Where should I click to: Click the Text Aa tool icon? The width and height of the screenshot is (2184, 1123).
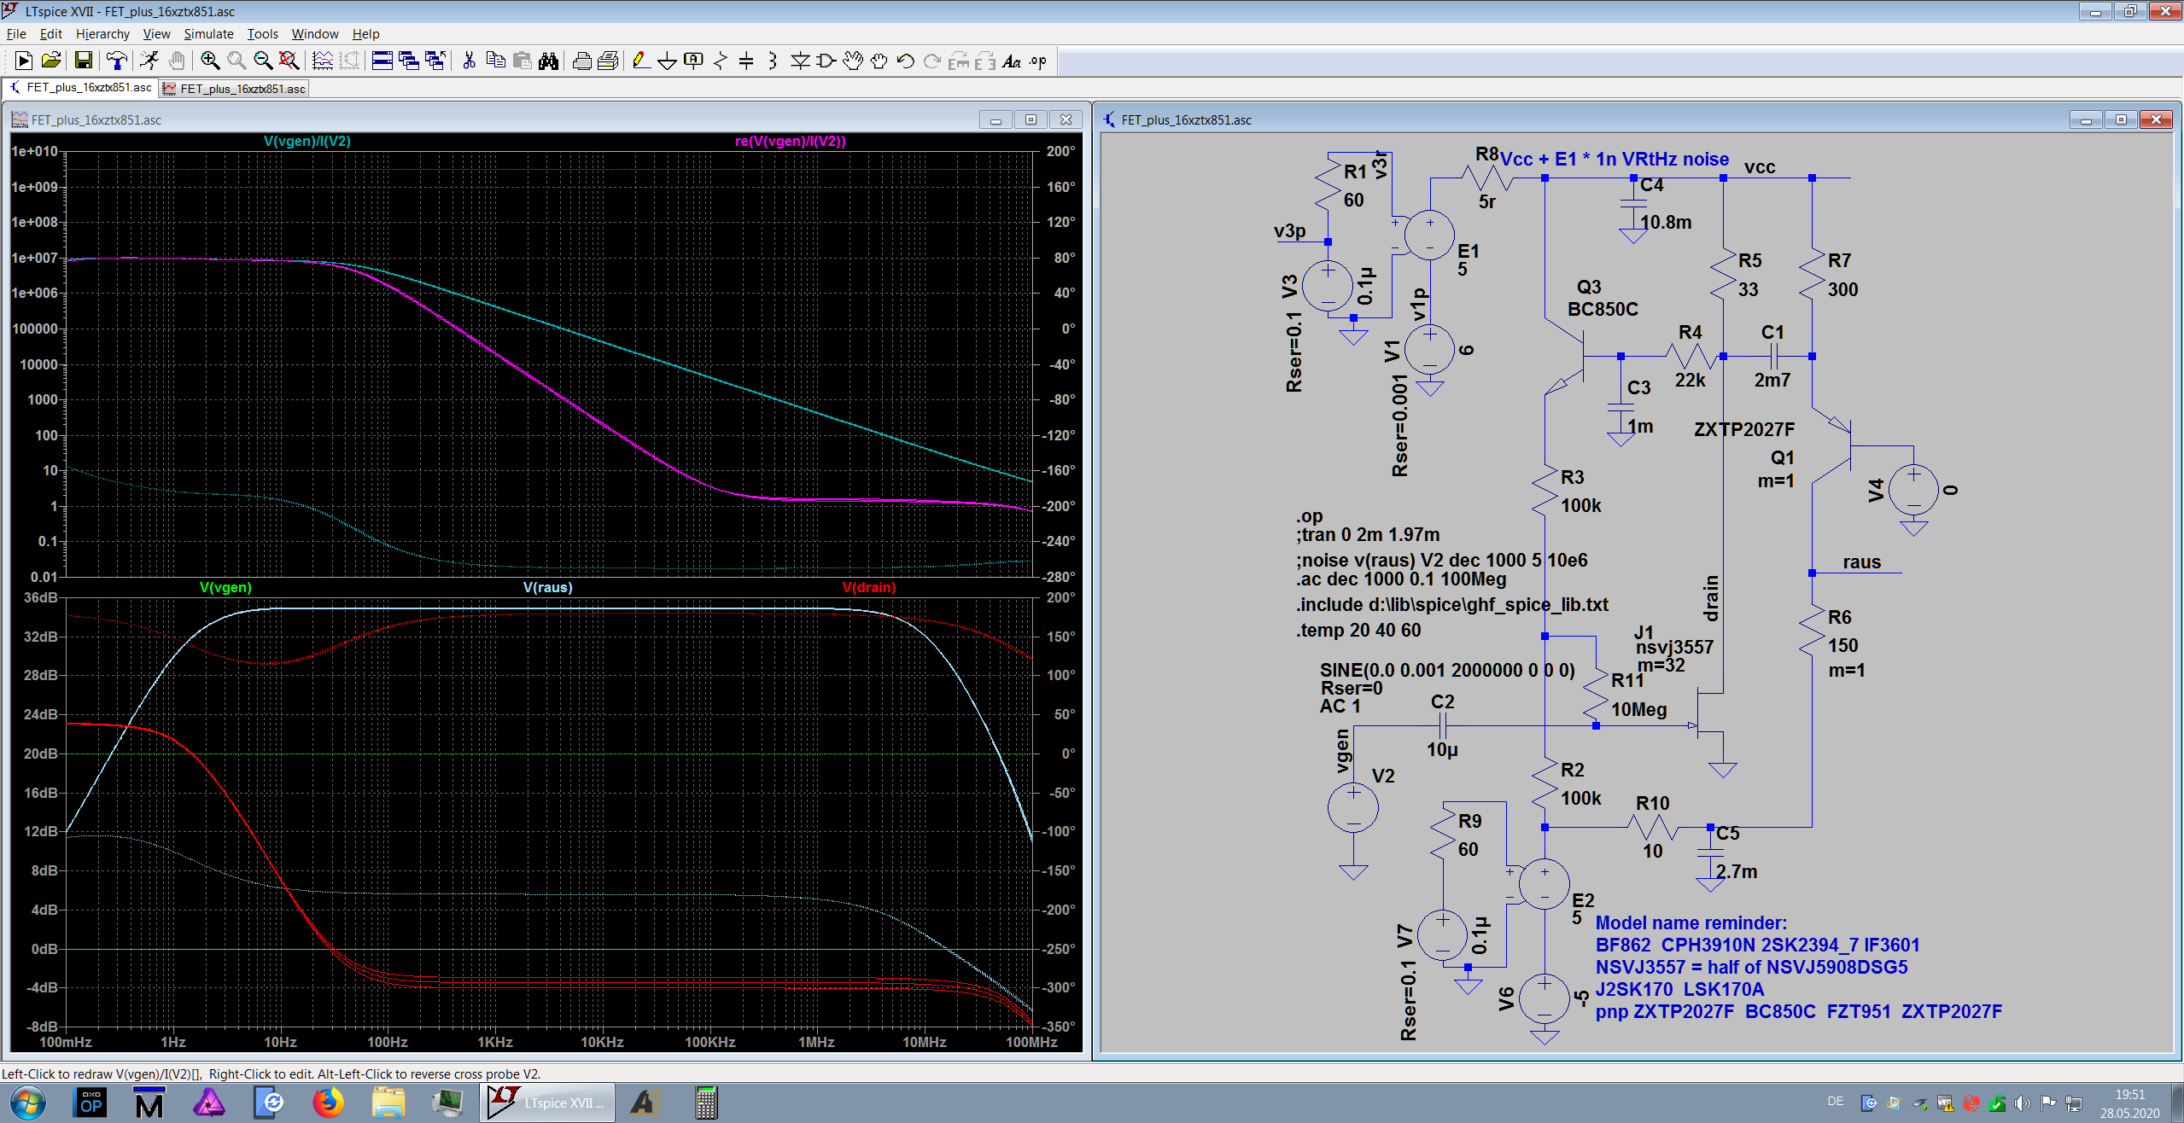(x=1012, y=61)
